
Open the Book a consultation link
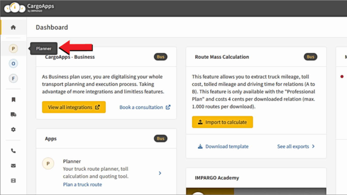pyautogui.click(x=145, y=107)
